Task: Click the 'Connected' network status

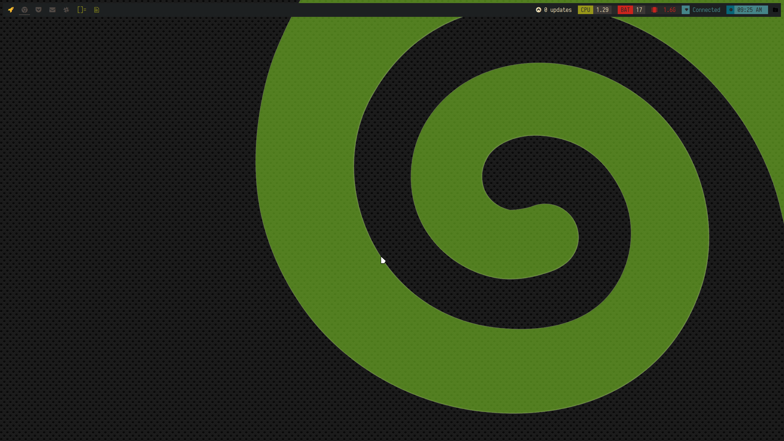Action: click(706, 10)
